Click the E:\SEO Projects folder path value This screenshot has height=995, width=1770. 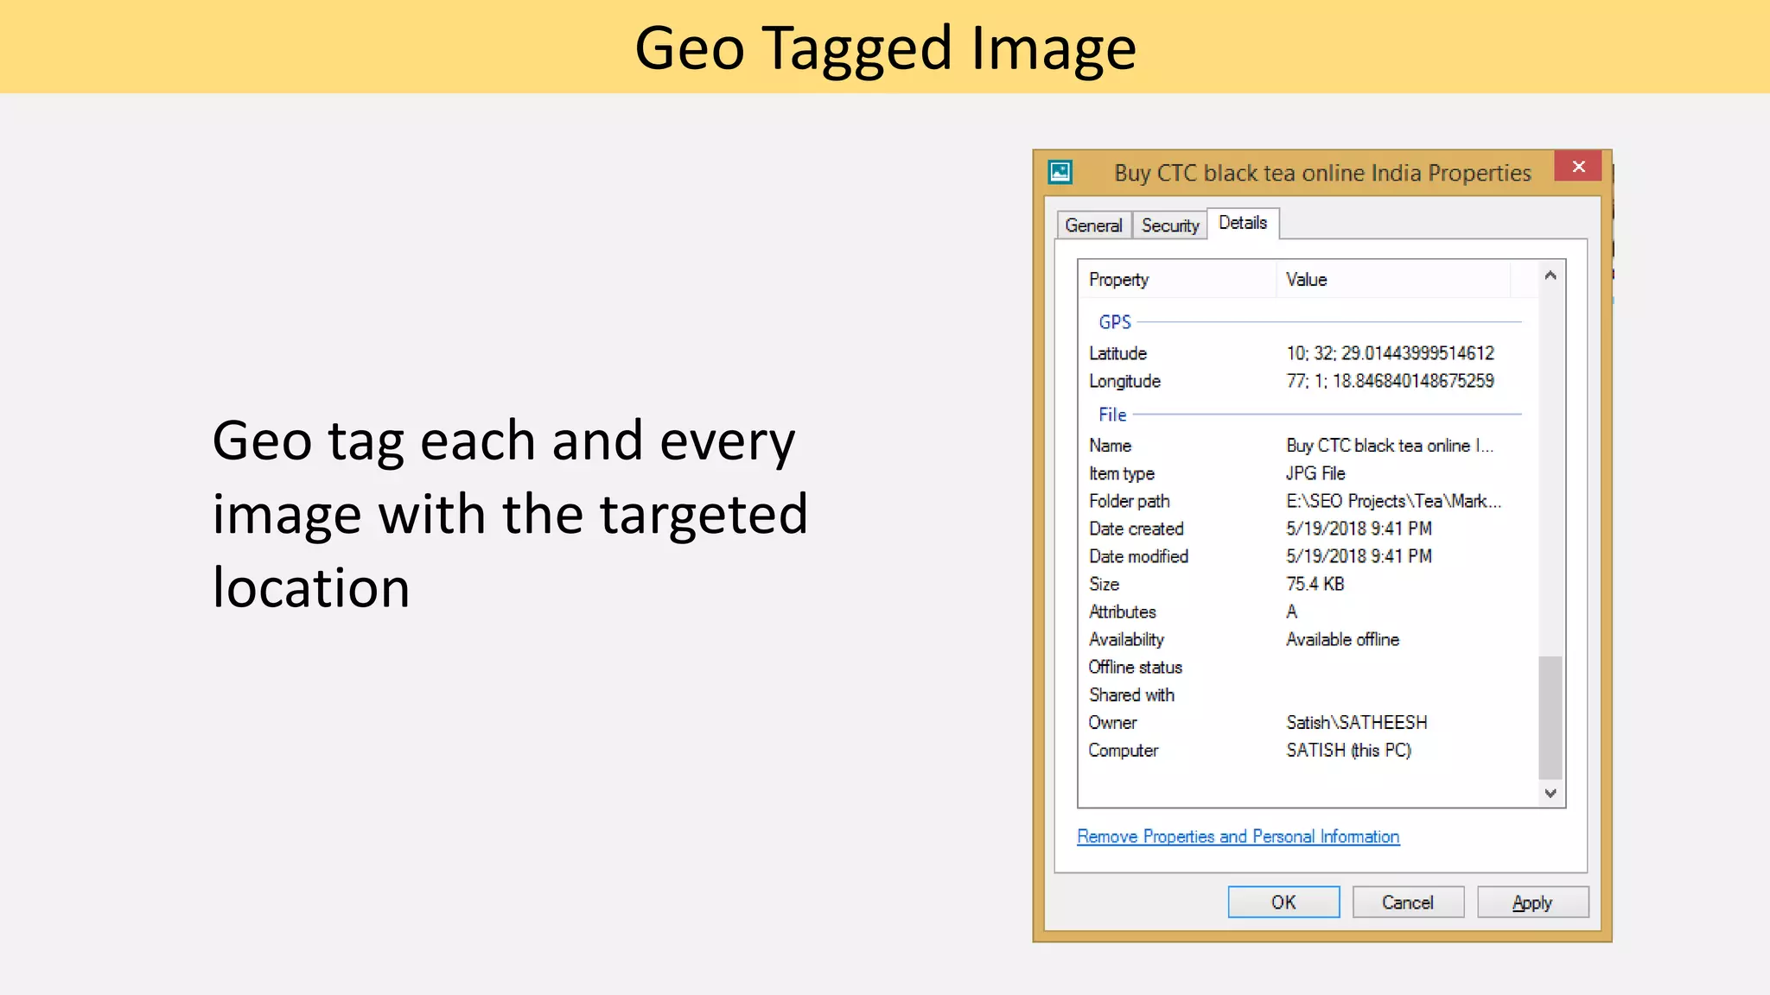click(x=1393, y=501)
